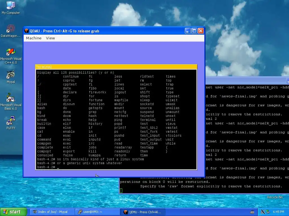Close the QEMU window
The width and height of the screenshot is (289, 216).
click(x=201, y=31)
